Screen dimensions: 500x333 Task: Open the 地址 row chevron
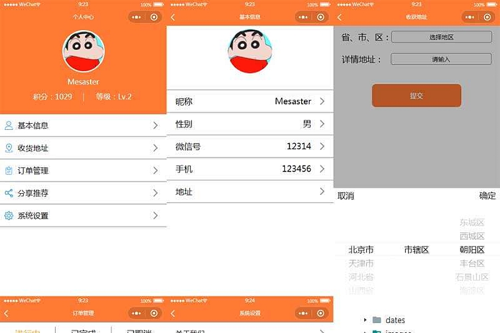point(322,191)
